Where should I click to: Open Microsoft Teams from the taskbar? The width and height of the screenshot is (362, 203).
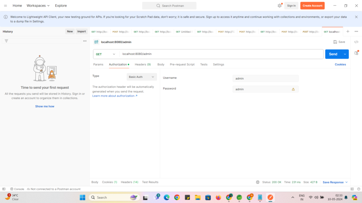coord(157,197)
